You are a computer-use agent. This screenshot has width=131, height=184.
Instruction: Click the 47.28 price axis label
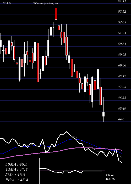coord(122,87)
